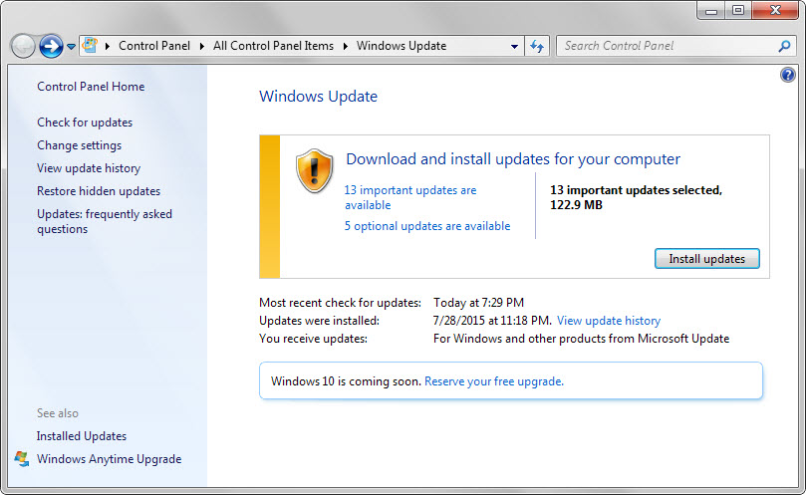Click Reserve your free upgrade link

(494, 381)
